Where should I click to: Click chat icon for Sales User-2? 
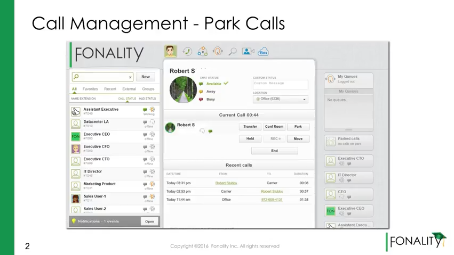(145, 209)
